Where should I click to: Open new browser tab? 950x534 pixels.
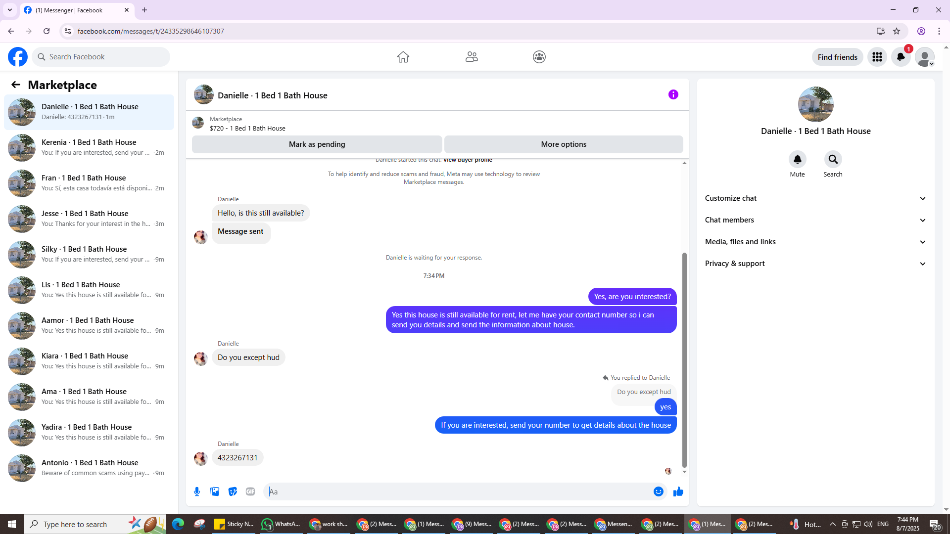(144, 10)
